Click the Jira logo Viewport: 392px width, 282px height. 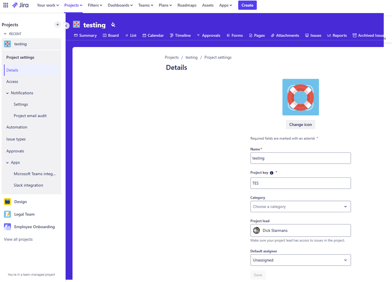20,5
